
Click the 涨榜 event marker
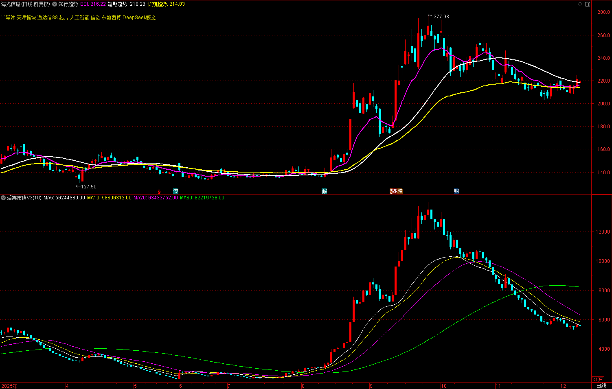click(396, 191)
